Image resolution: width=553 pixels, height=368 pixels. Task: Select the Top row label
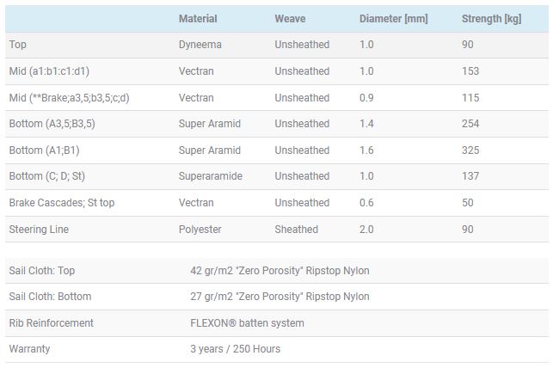[x=18, y=45]
